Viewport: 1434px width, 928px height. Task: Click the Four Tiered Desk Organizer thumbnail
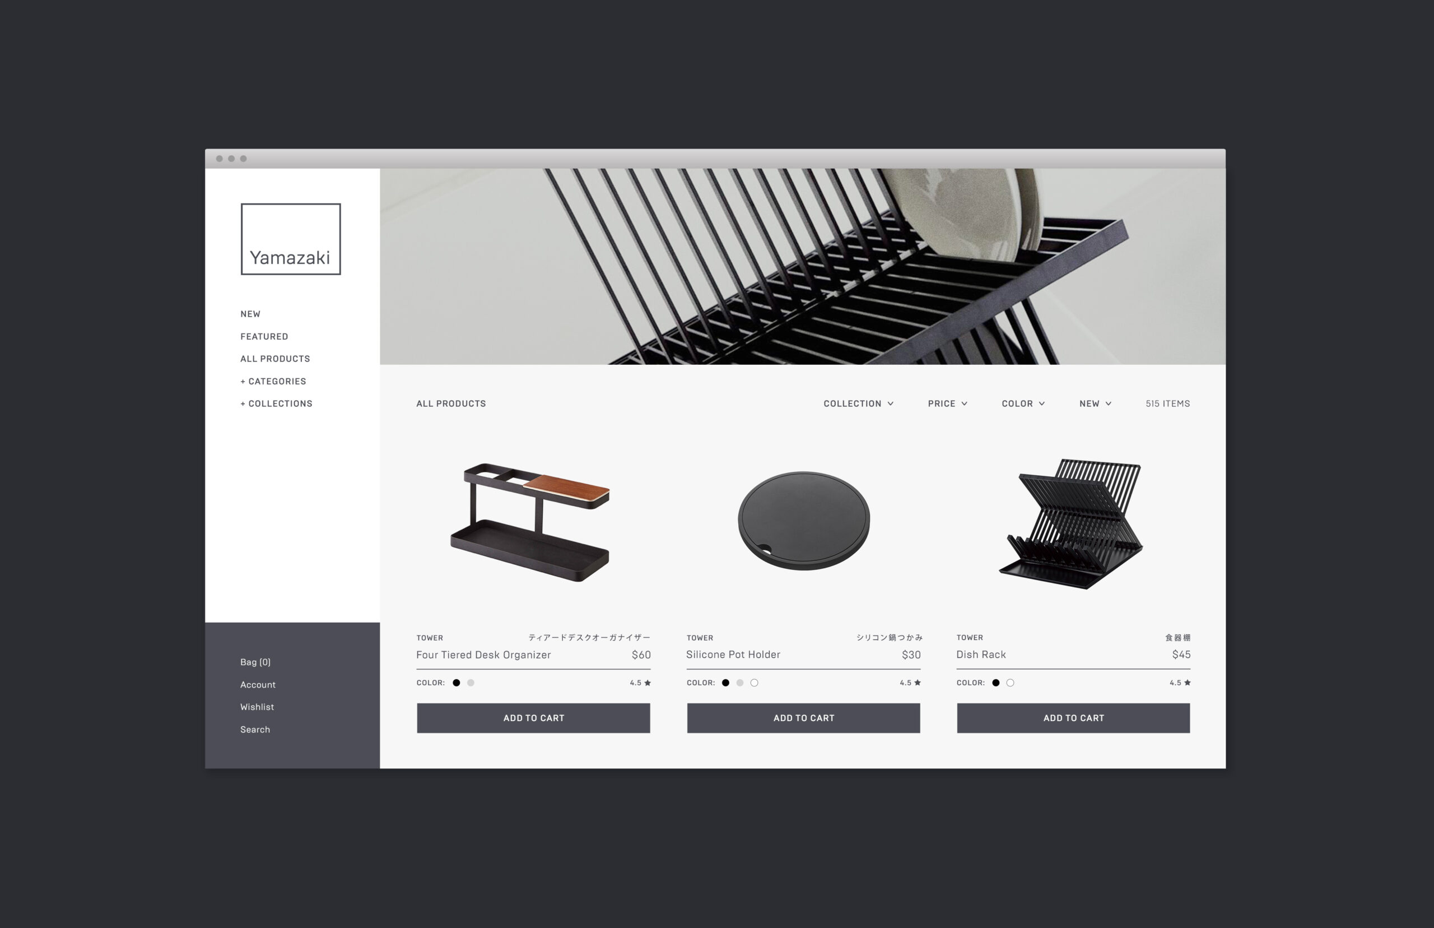[x=535, y=528]
